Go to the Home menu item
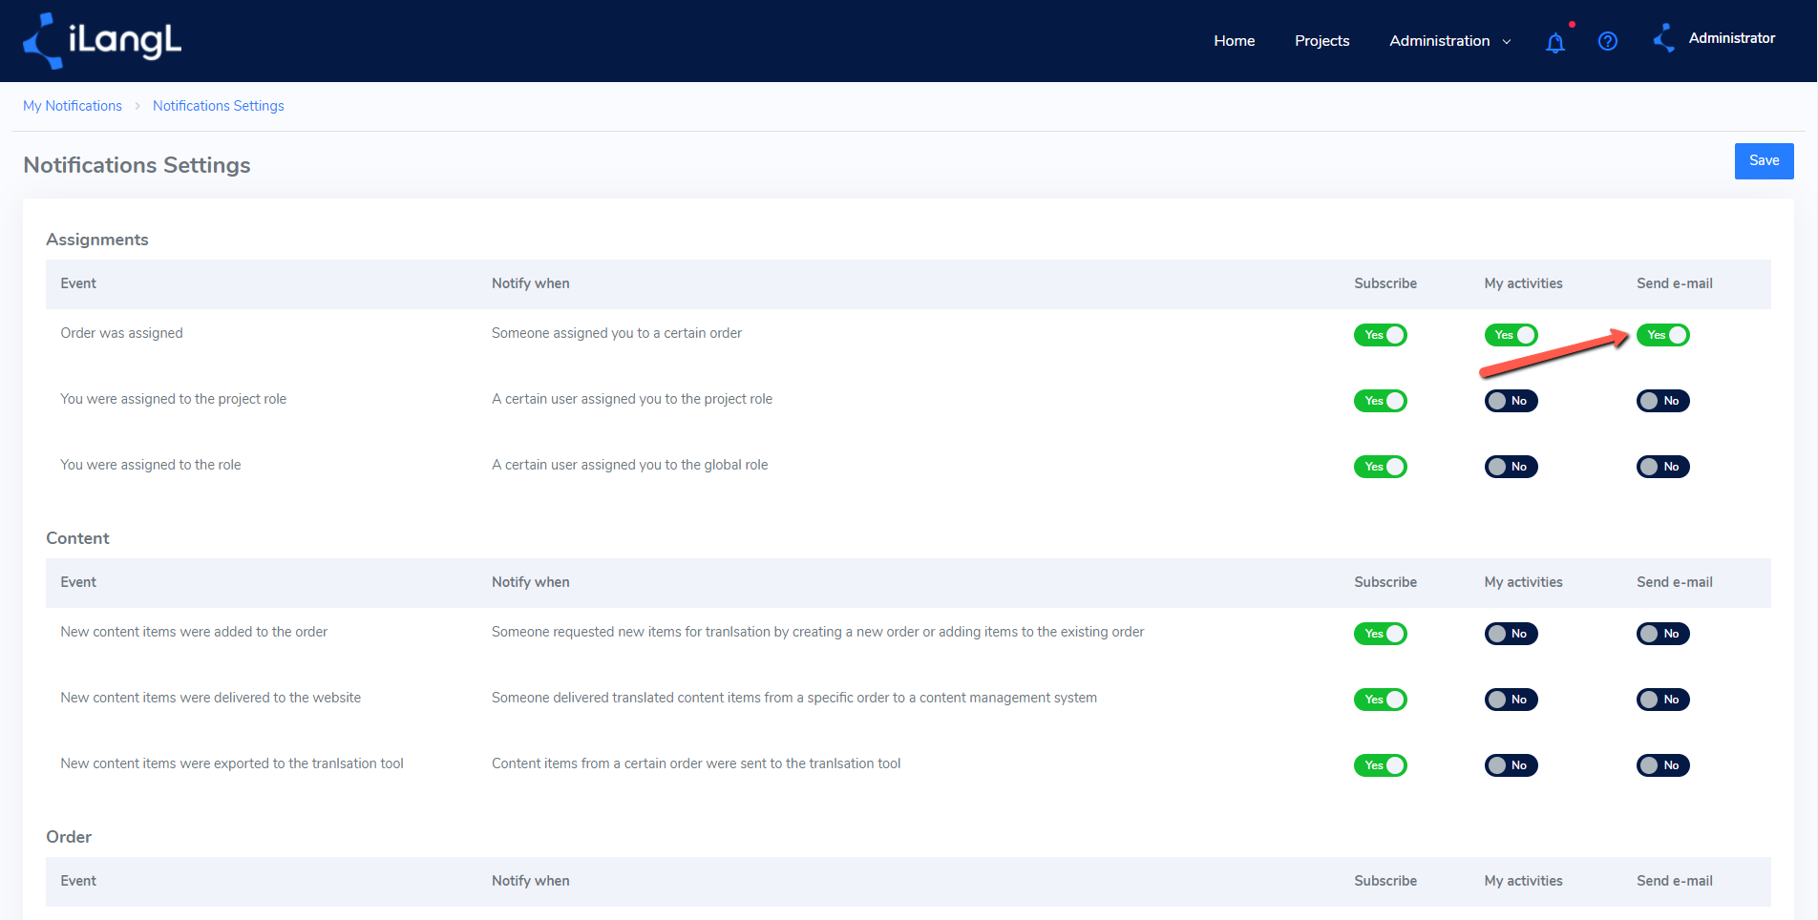This screenshot has height=920, width=1818. point(1235,41)
